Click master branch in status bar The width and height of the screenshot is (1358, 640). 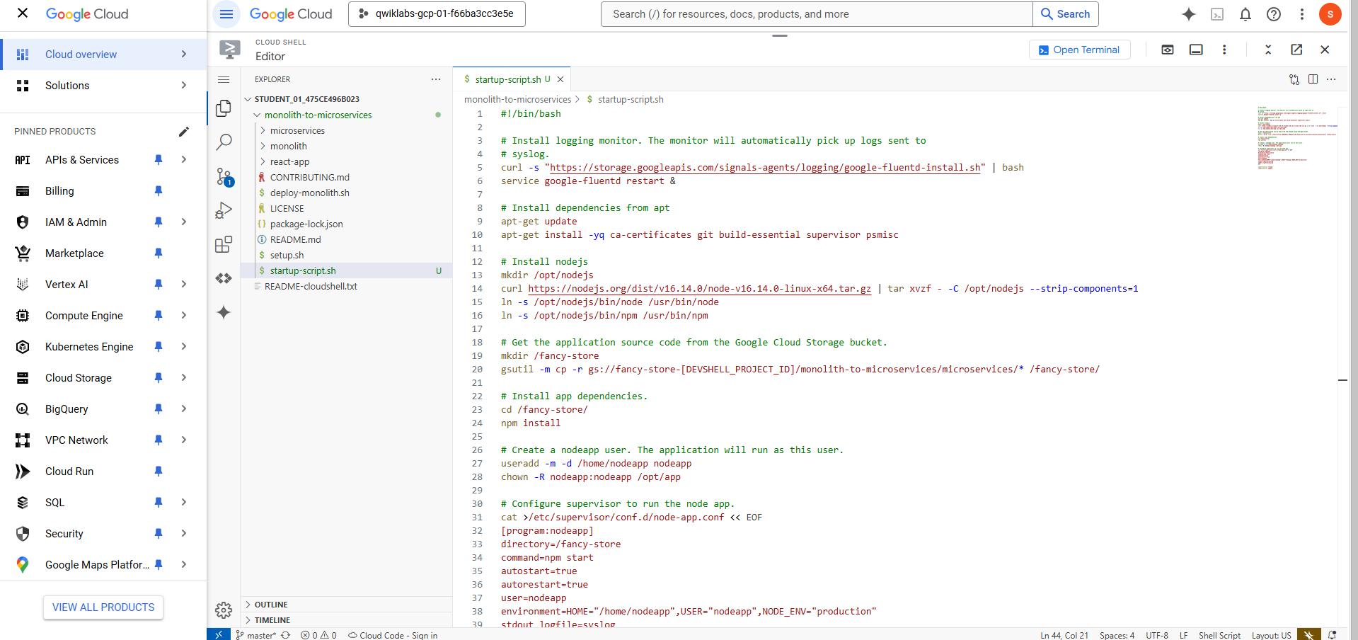[x=255, y=635]
